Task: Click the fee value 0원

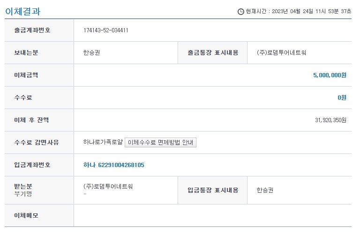Action: tap(342, 98)
